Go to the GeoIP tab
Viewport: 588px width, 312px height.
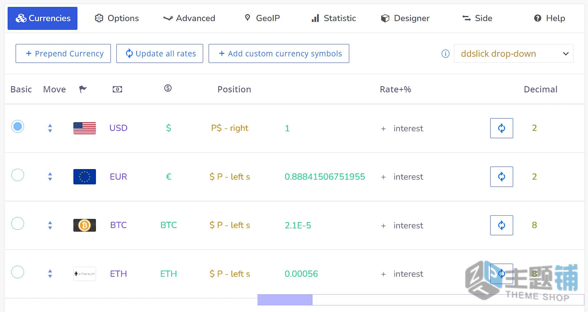(262, 18)
